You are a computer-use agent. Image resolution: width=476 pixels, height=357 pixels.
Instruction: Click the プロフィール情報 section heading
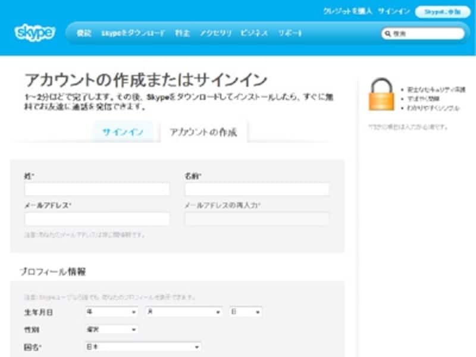(x=53, y=271)
